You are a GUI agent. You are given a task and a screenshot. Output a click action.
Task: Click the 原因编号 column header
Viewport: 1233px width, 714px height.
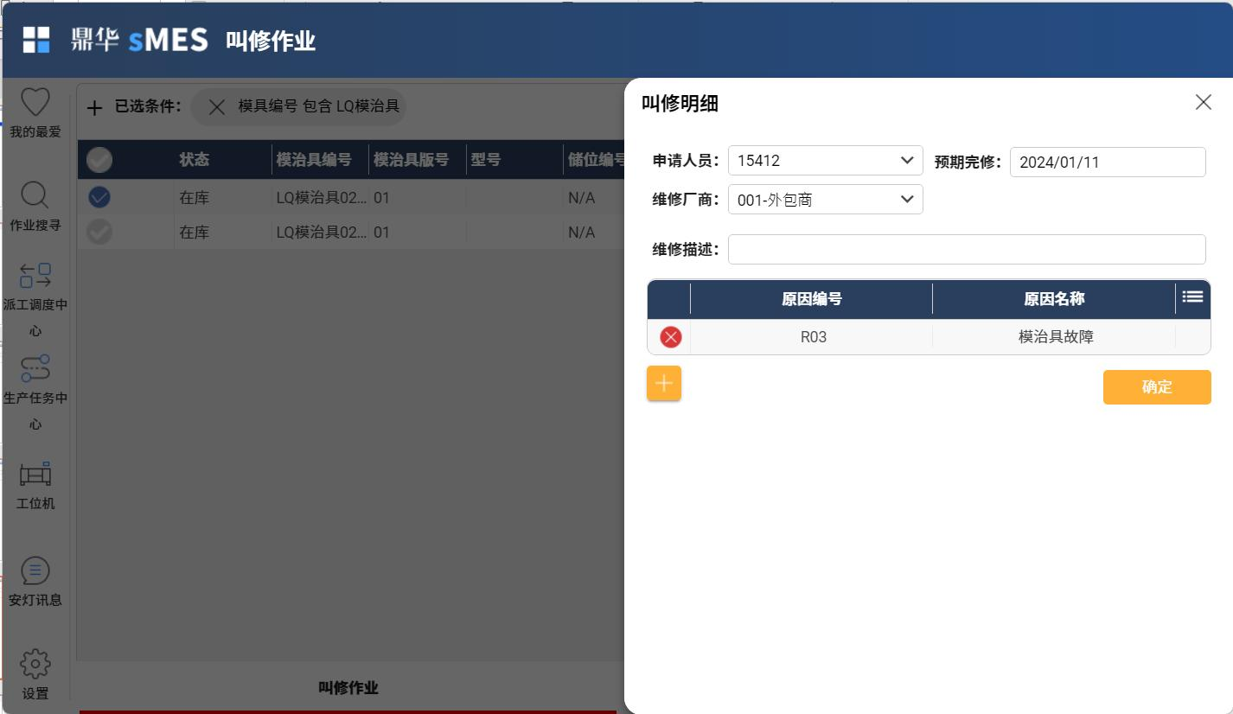tap(812, 299)
